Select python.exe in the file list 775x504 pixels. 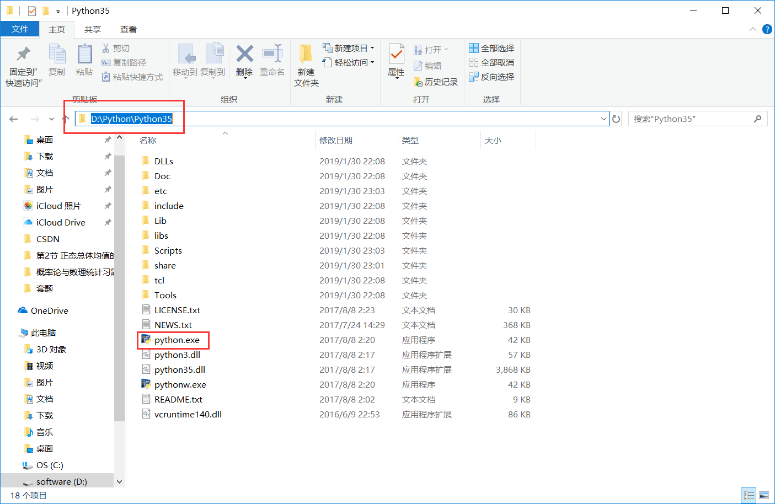coord(177,340)
